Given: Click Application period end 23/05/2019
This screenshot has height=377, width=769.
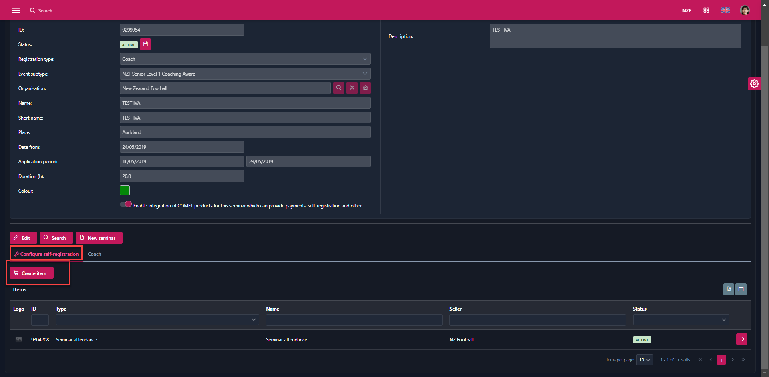Looking at the screenshot, I should (308, 161).
